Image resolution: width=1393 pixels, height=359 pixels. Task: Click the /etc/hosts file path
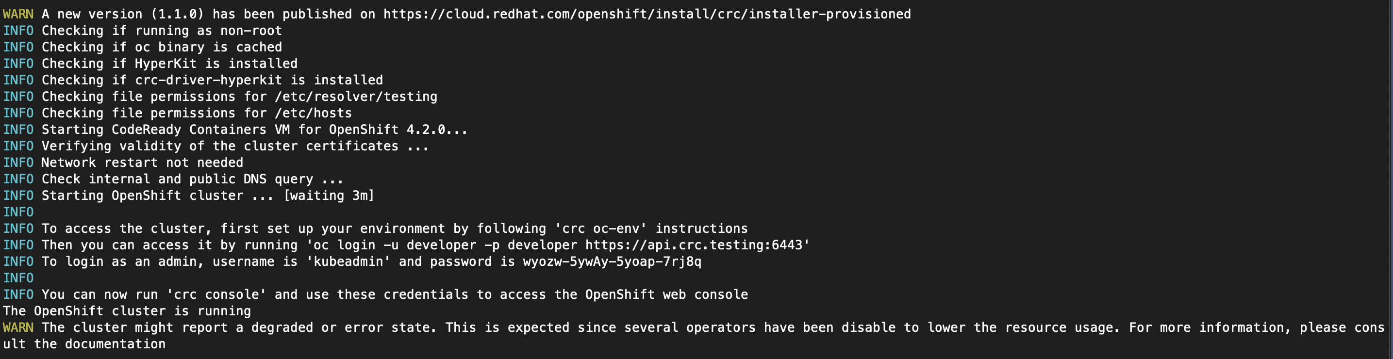313,113
